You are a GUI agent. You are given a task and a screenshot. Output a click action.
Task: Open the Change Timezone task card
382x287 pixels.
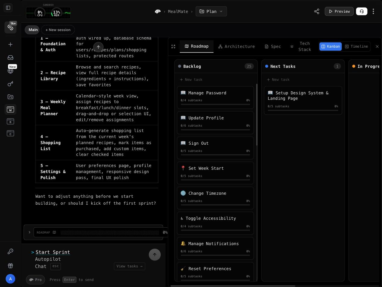pyautogui.click(x=215, y=198)
